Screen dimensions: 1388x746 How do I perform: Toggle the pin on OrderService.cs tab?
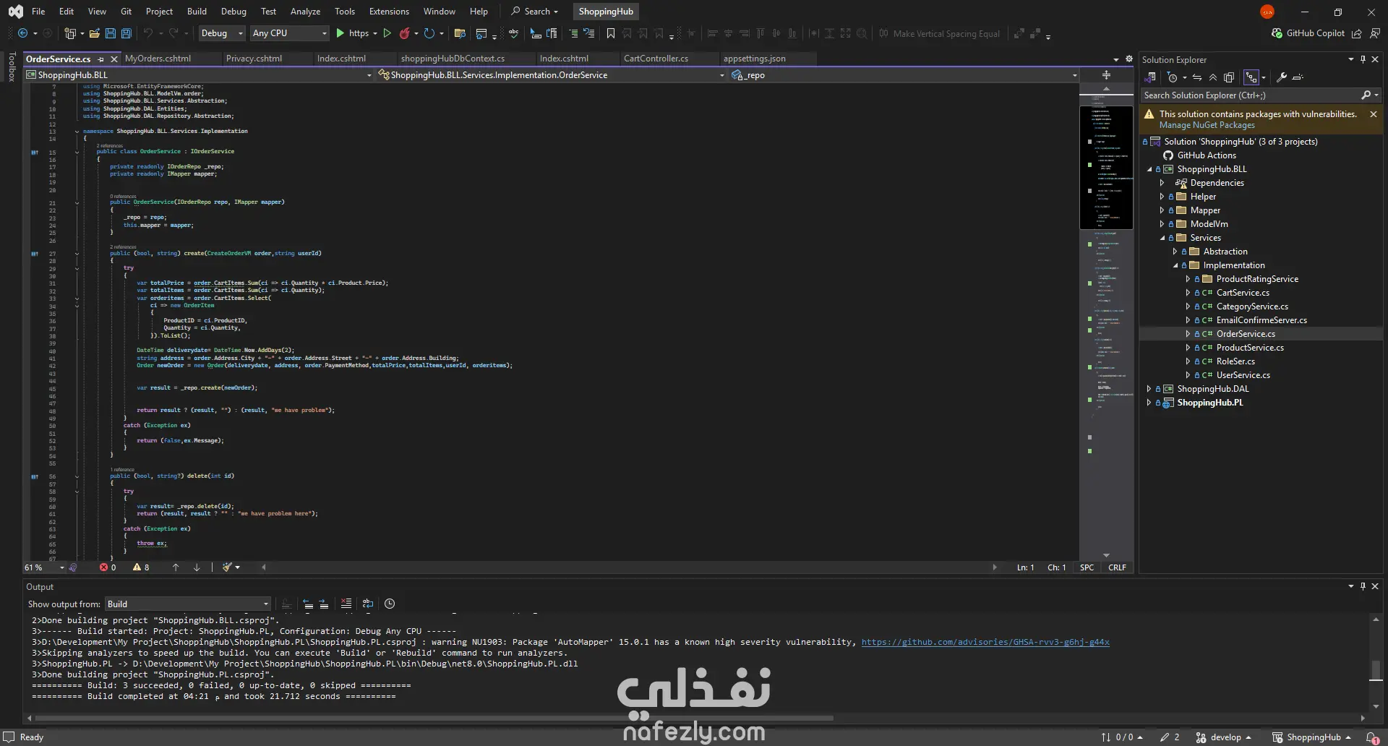[101, 59]
